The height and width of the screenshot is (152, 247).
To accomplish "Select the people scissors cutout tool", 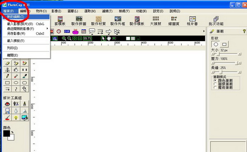I will 16,104.
